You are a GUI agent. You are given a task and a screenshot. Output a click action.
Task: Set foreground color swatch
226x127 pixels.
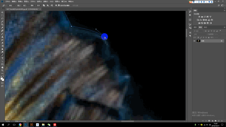[2, 79]
